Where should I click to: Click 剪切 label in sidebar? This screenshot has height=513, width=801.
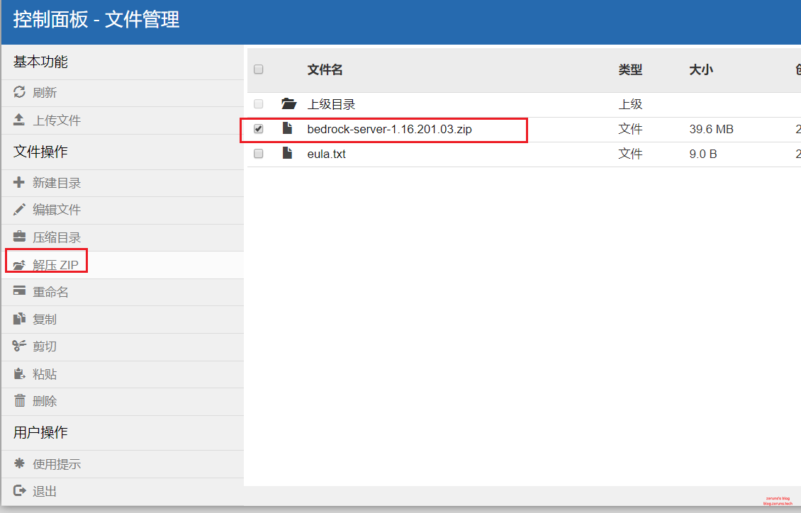45,346
